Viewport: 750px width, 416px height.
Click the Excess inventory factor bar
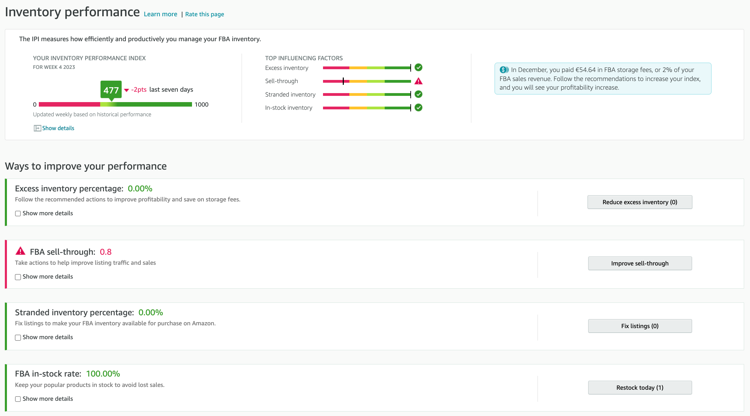coord(367,68)
